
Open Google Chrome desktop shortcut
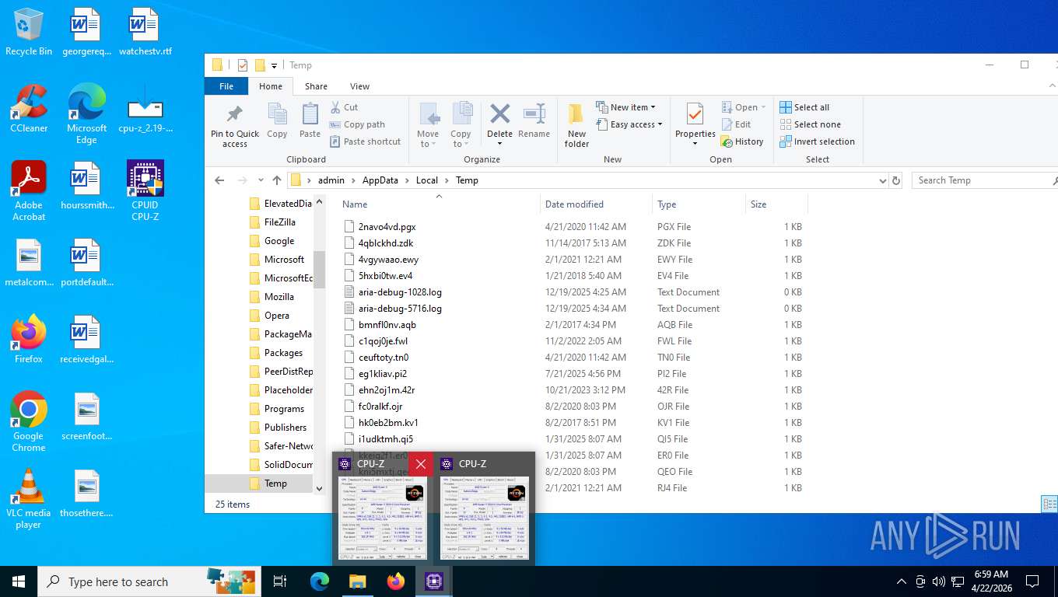pyautogui.click(x=29, y=421)
